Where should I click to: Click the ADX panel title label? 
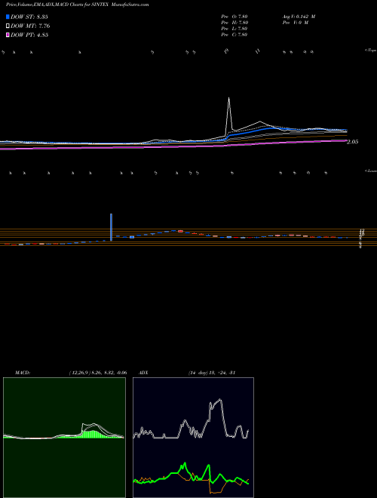(143, 373)
